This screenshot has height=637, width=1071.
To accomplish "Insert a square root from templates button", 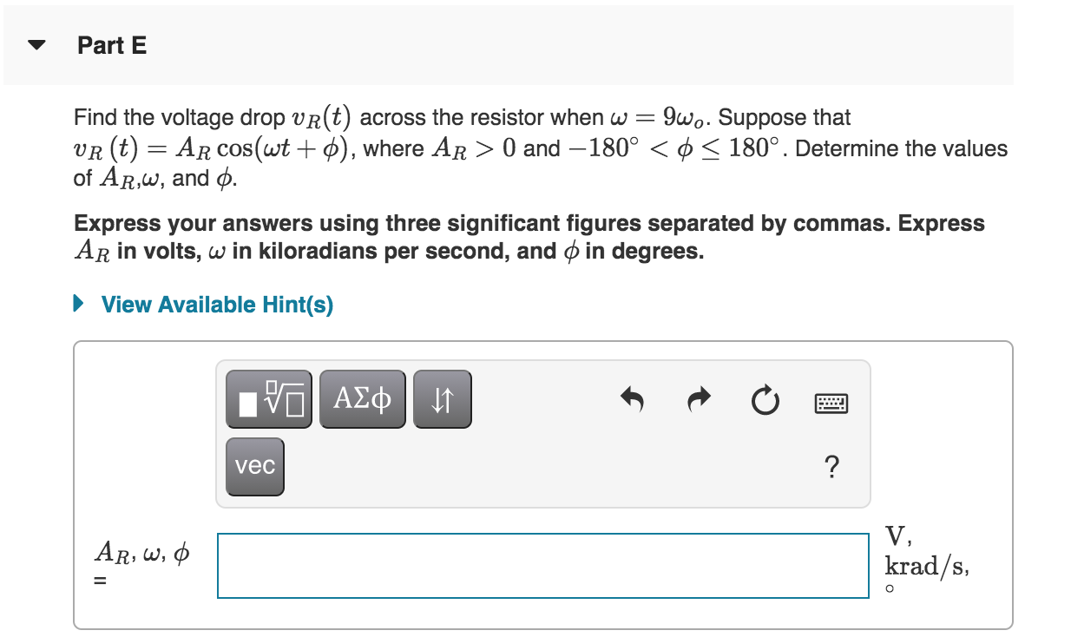I will point(268,398).
